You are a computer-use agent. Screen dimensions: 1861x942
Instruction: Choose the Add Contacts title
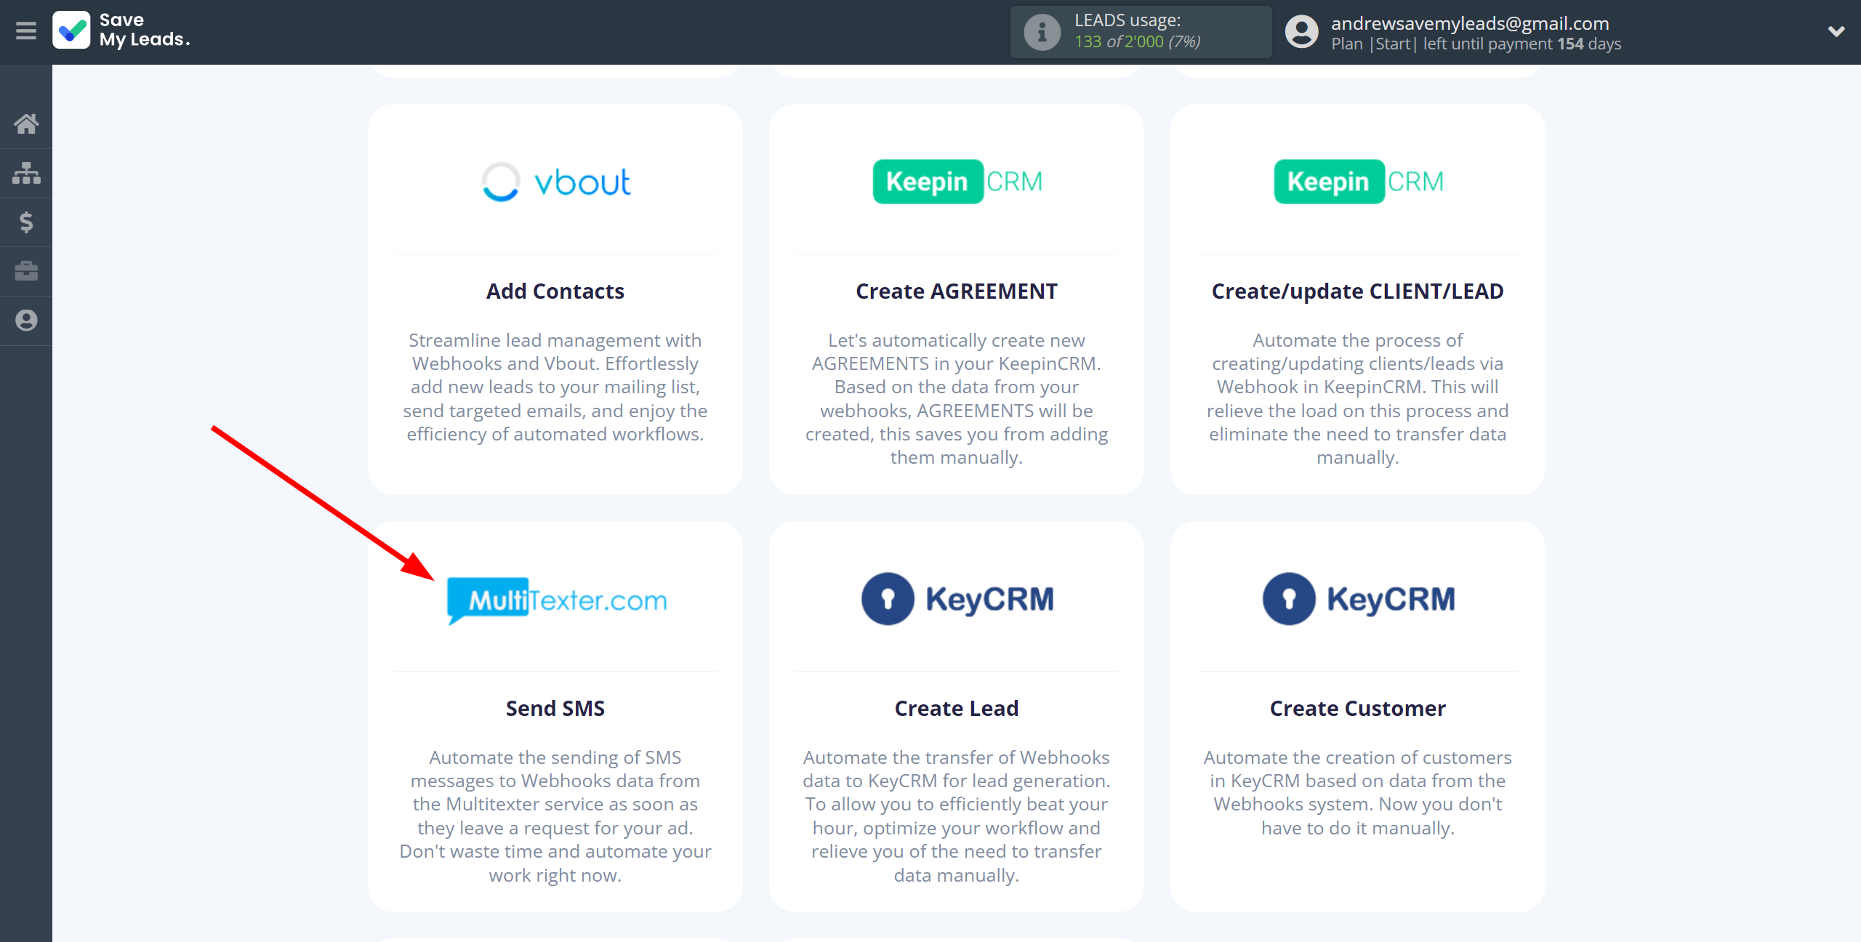tap(555, 291)
